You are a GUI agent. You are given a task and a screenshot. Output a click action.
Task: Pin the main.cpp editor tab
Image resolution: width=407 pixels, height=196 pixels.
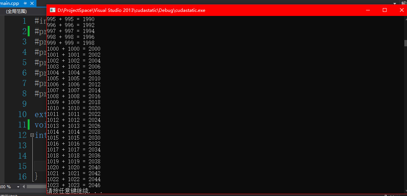(25, 3)
